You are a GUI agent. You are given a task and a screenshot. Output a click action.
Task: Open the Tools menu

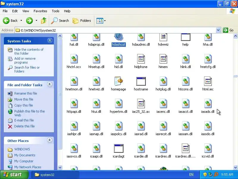[x=56, y=11]
